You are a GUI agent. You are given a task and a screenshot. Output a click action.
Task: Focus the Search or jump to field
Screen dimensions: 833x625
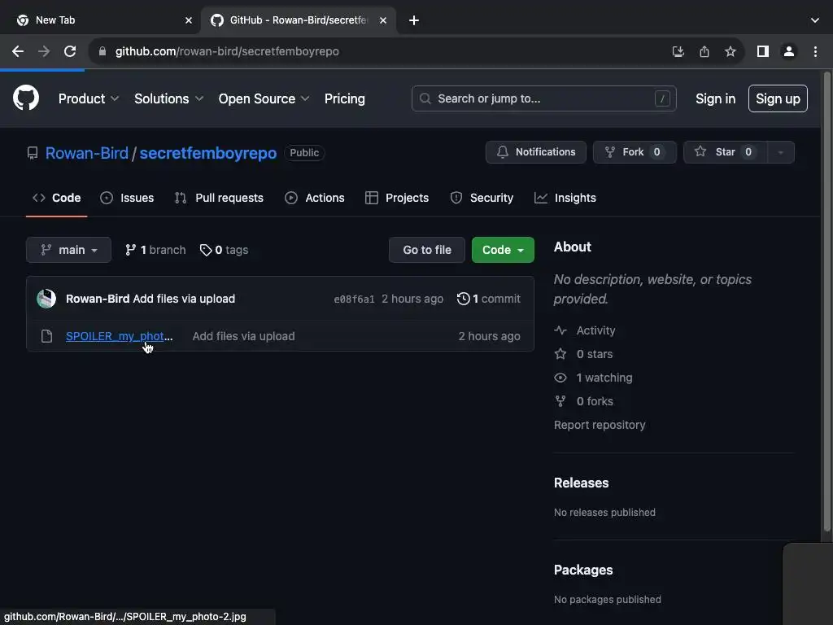tap(543, 98)
